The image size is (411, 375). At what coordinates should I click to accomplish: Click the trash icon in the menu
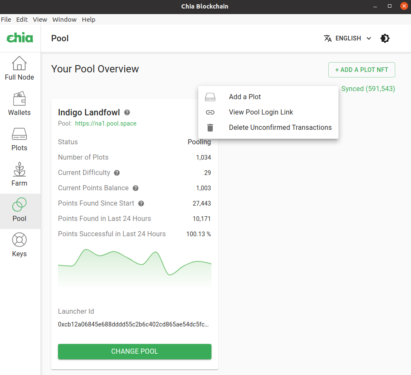tap(210, 128)
